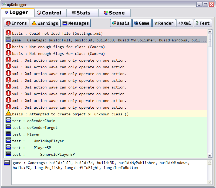Click the log list scroll down arrow
Image resolution: width=216 pixels, height=188 pixels.
(210, 155)
